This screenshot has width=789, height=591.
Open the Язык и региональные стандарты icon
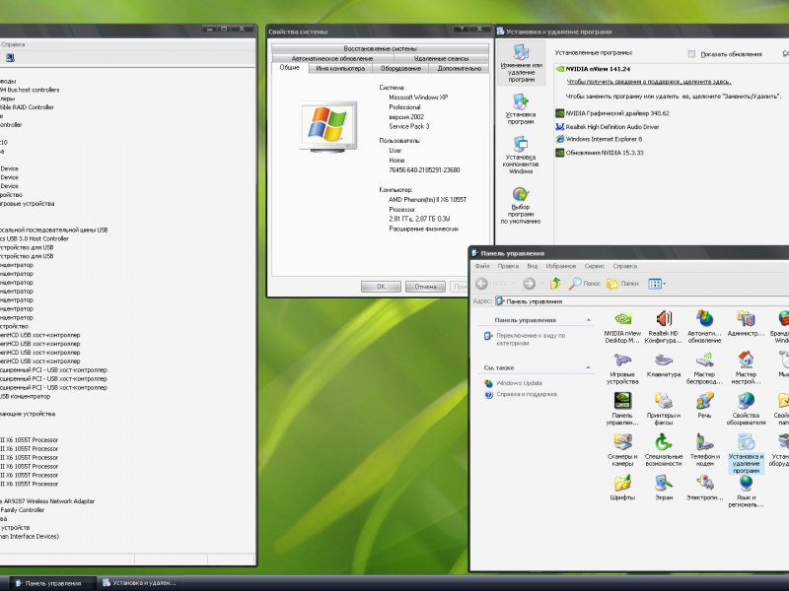(x=746, y=492)
